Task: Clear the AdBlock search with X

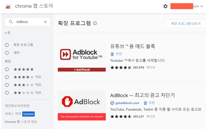Action: coord(45,22)
